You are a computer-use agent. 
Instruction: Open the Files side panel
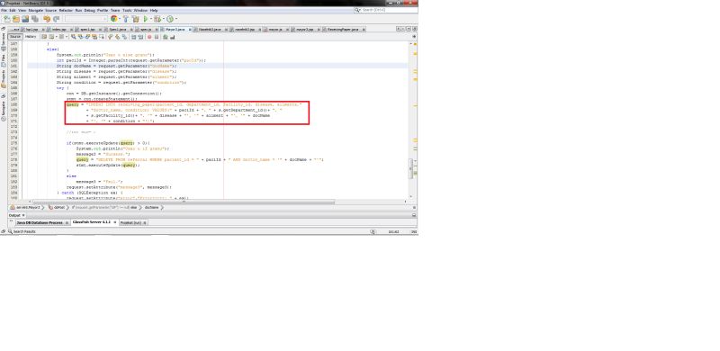(x=4, y=59)
